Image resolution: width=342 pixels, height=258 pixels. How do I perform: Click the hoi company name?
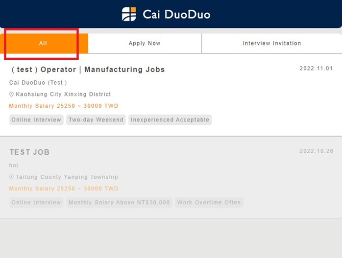pos(14,165)
